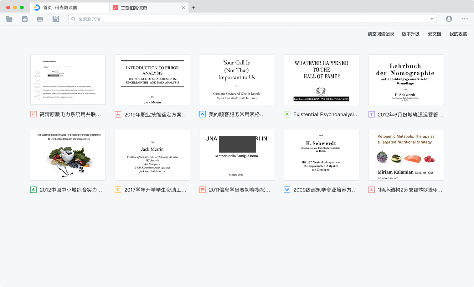Expand the search bar dropdown arrow
This screenshot has height=287, width=474.
click(432, 19)
